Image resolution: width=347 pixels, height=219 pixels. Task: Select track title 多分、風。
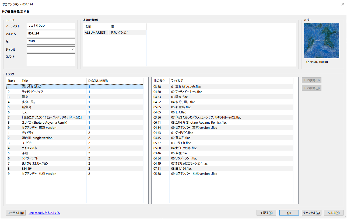pos(29,102)
